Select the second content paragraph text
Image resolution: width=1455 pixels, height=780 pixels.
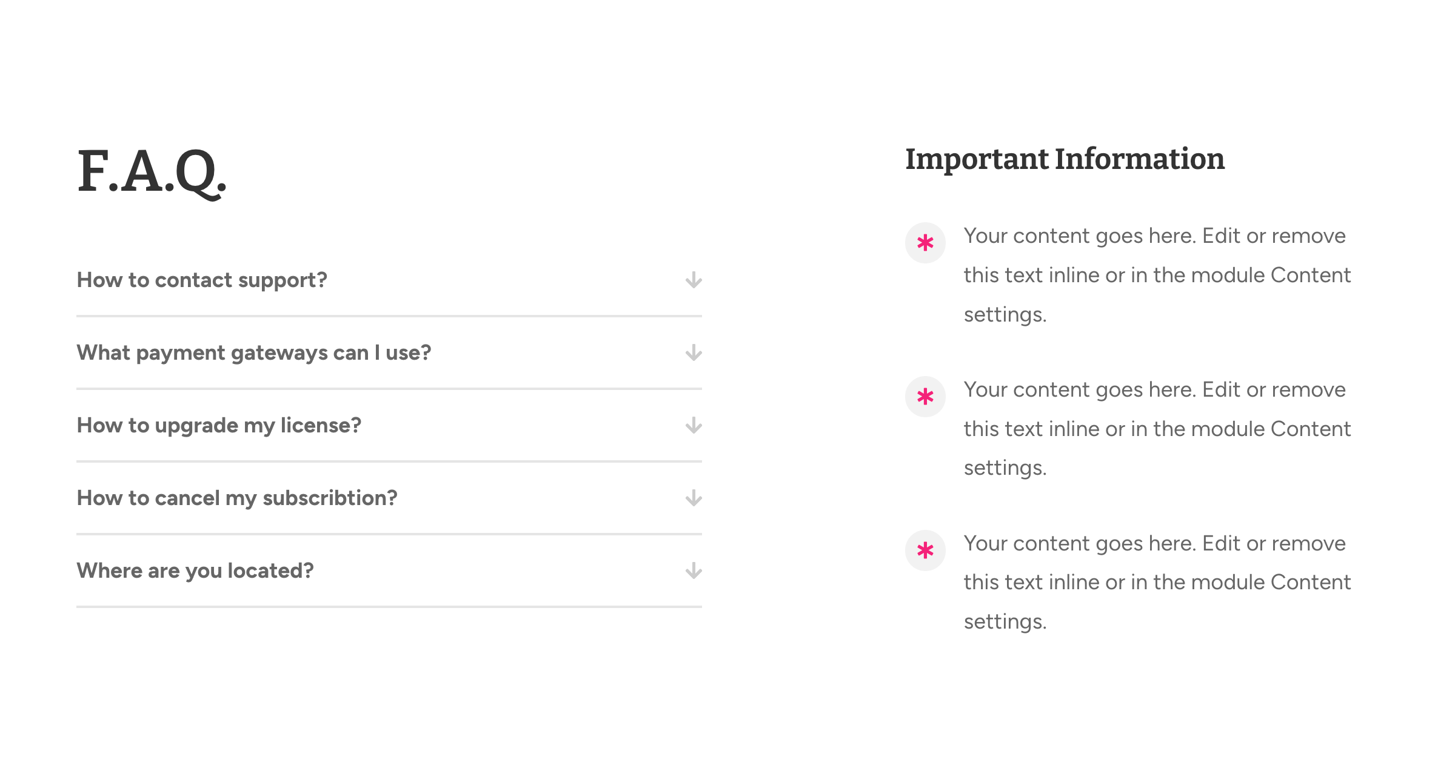tap(1157, 429)
